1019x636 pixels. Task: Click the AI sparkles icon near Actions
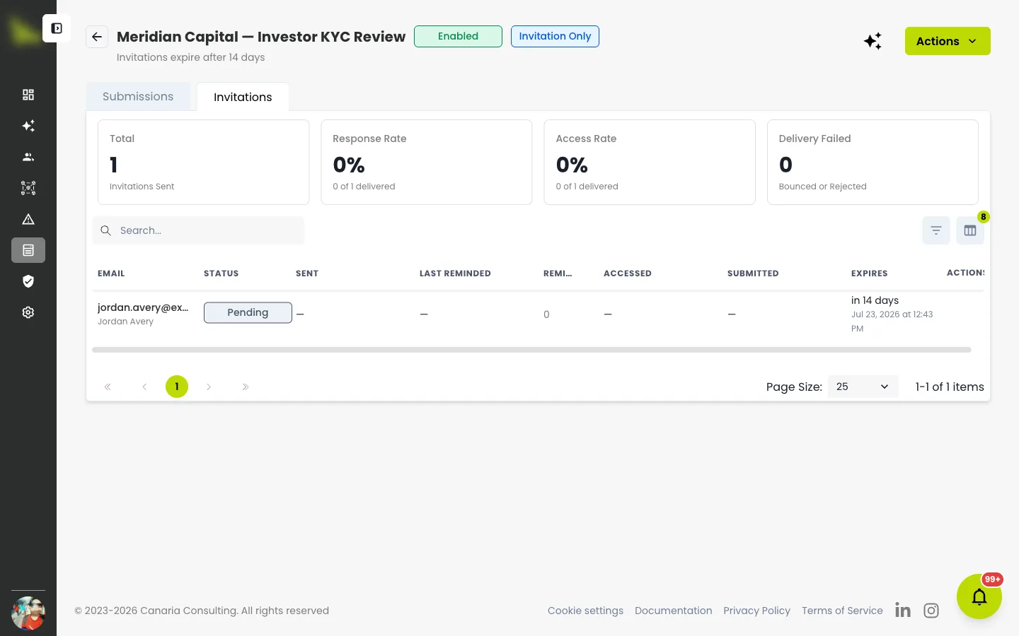click(873, 41)
